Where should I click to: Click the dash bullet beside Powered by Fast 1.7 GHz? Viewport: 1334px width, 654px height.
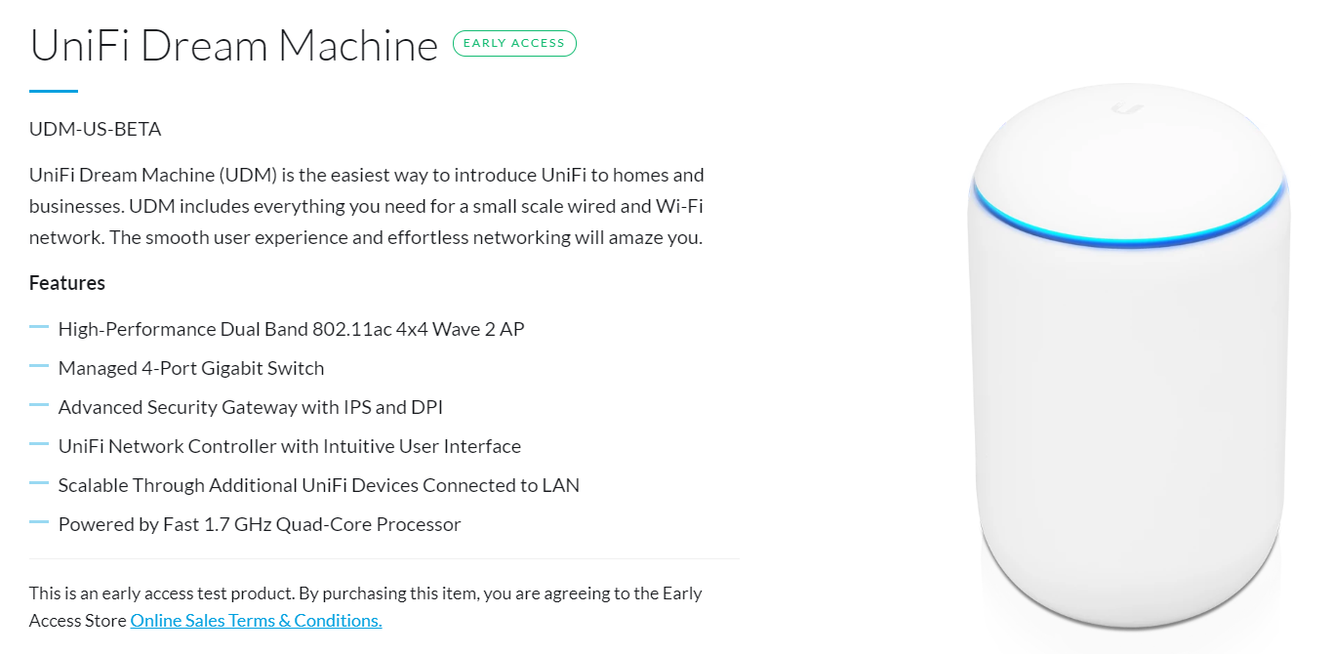[x=39, y=523]
